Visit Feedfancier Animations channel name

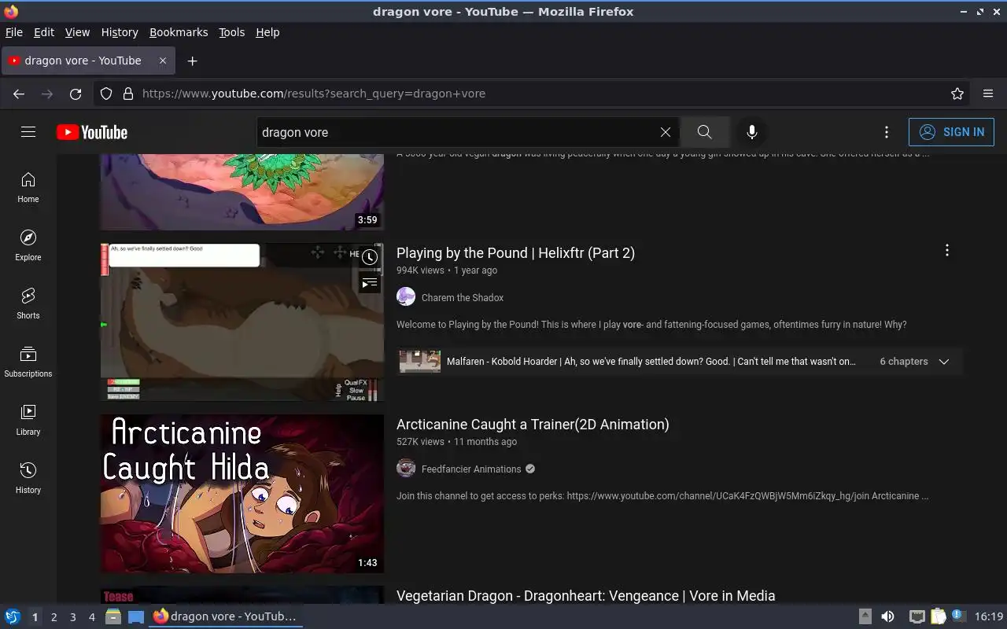pos(471,469)
